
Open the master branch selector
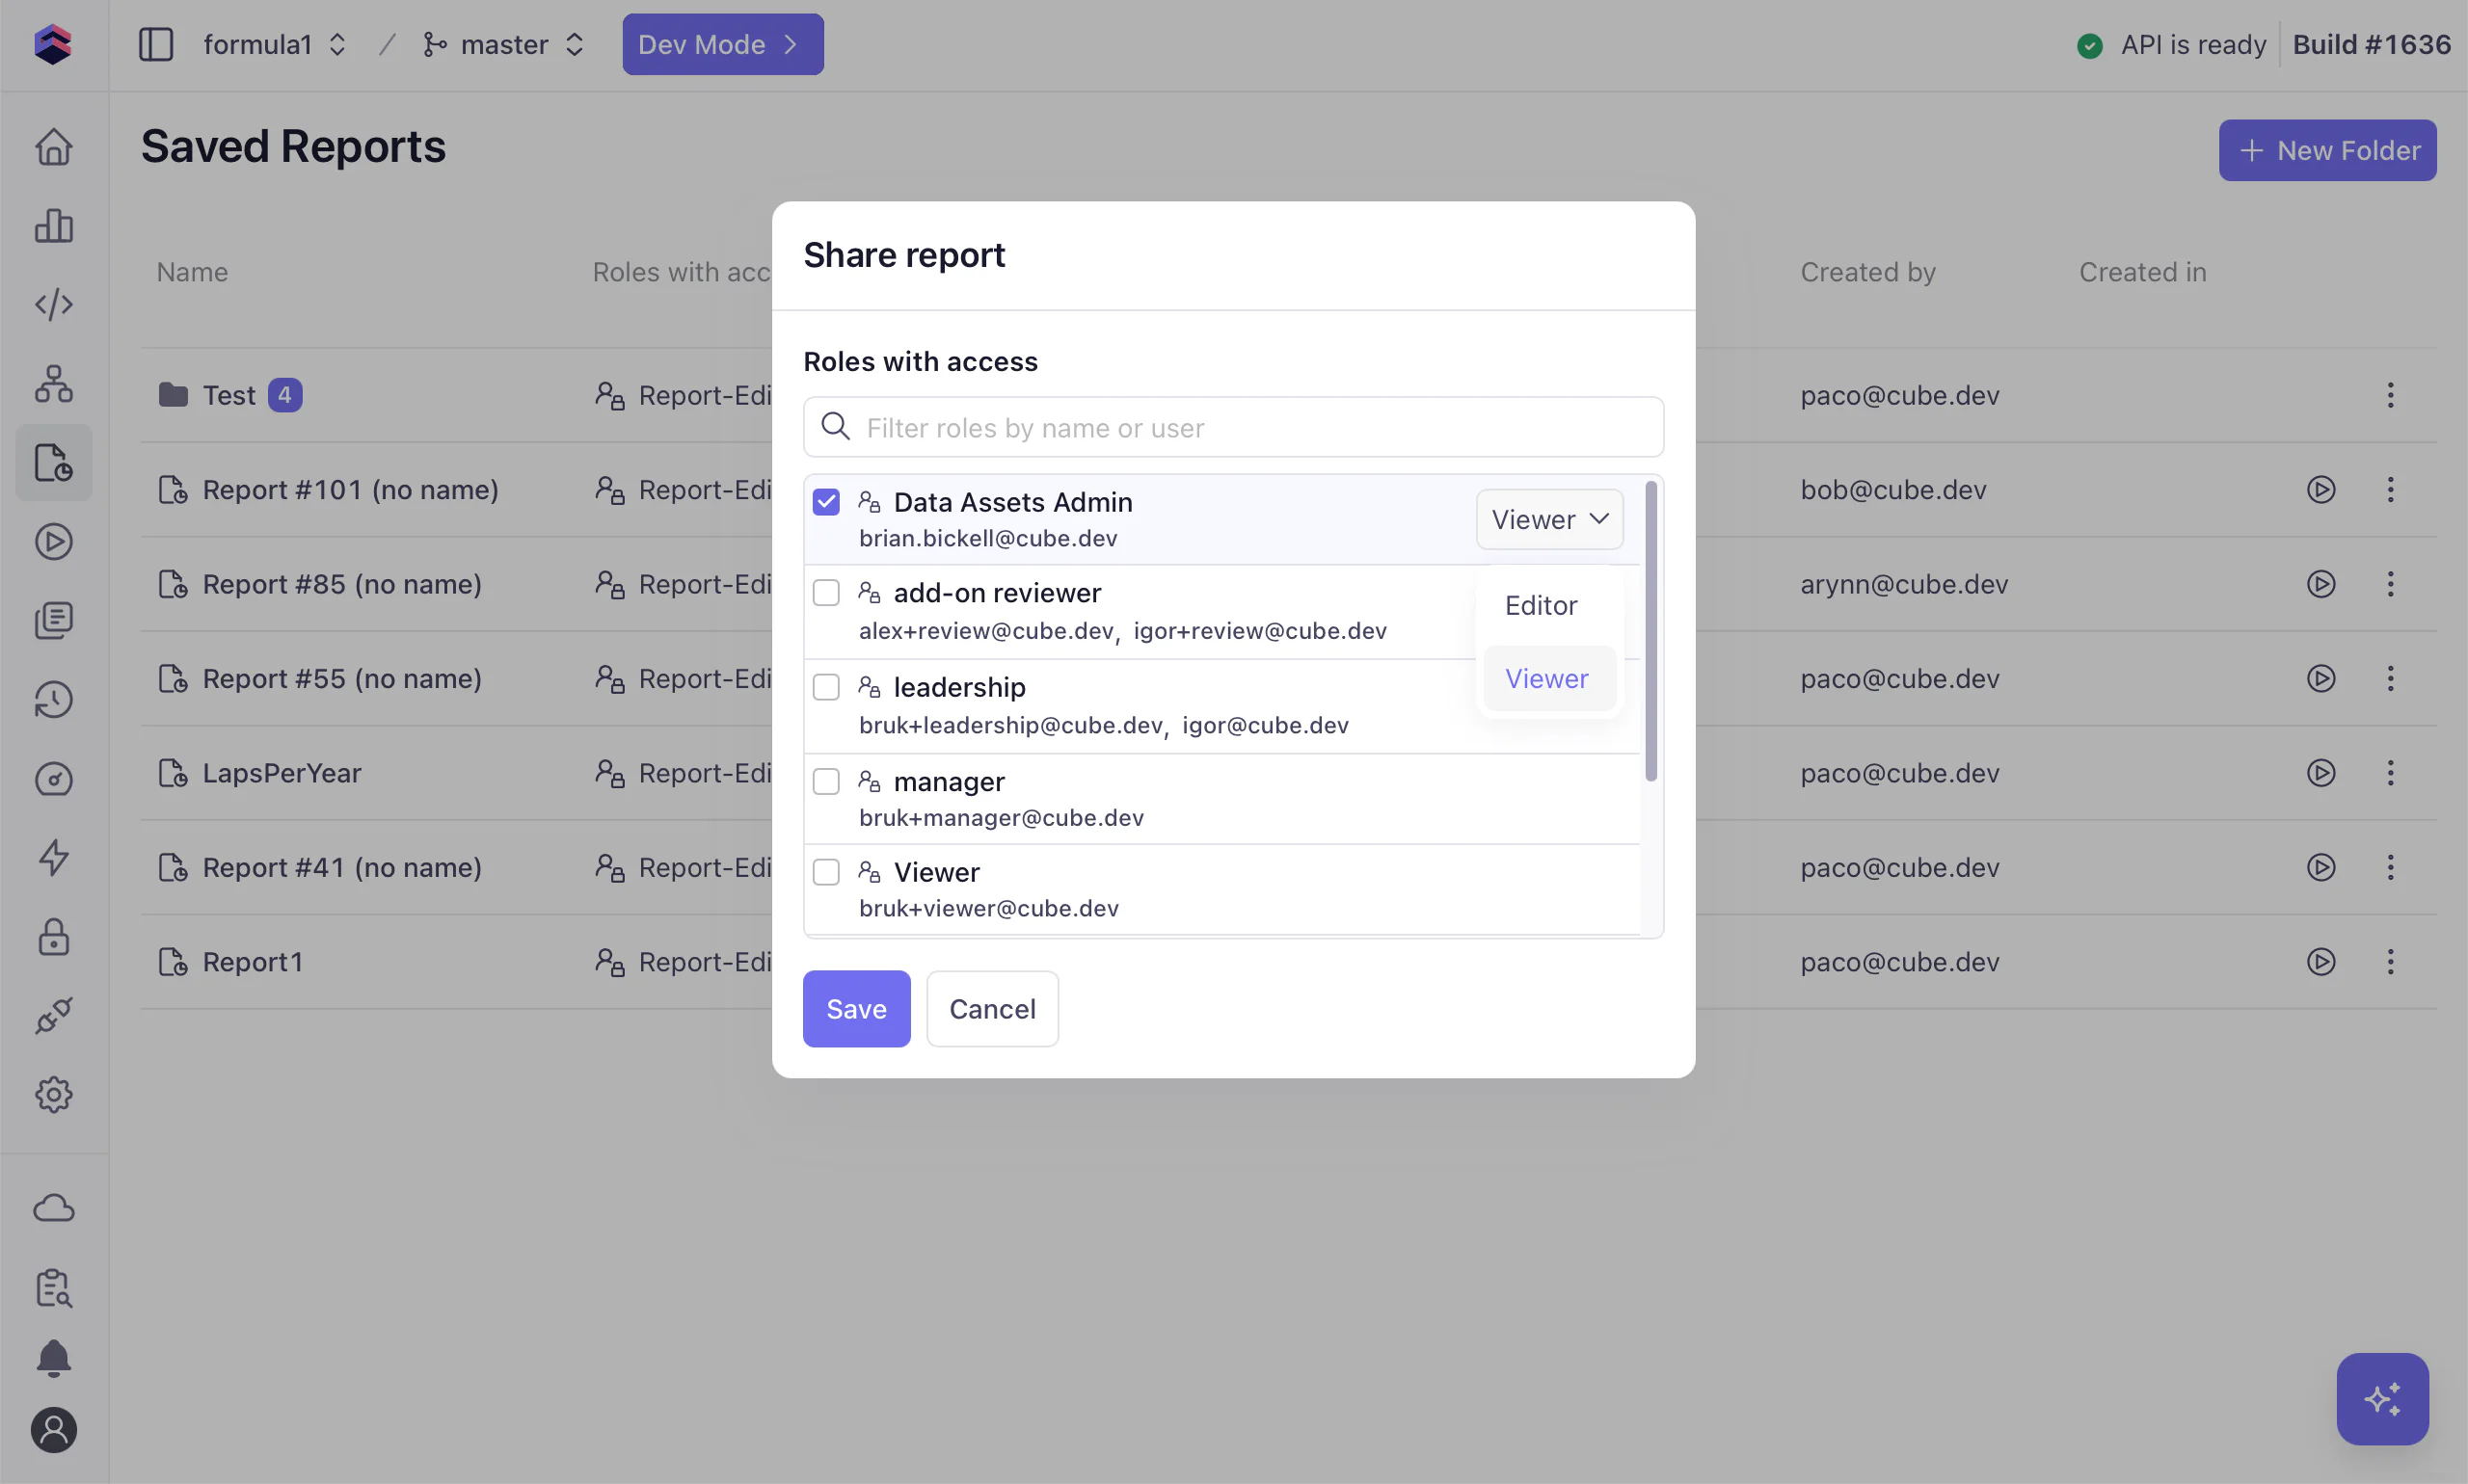503,45
